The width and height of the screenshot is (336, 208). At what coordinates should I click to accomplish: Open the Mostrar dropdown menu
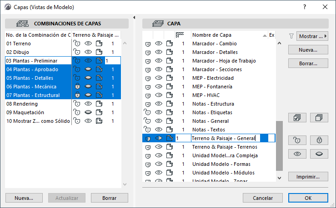coord(312,36)
